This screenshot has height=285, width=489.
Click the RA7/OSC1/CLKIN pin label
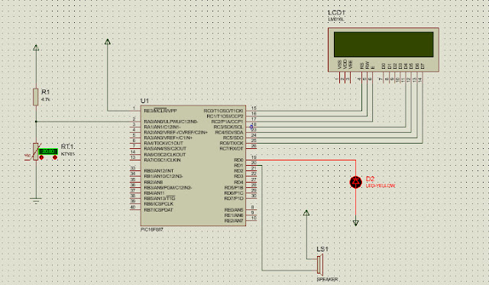[162, 160]
